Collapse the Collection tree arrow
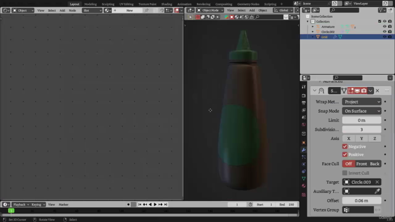 tap(307, 22)
